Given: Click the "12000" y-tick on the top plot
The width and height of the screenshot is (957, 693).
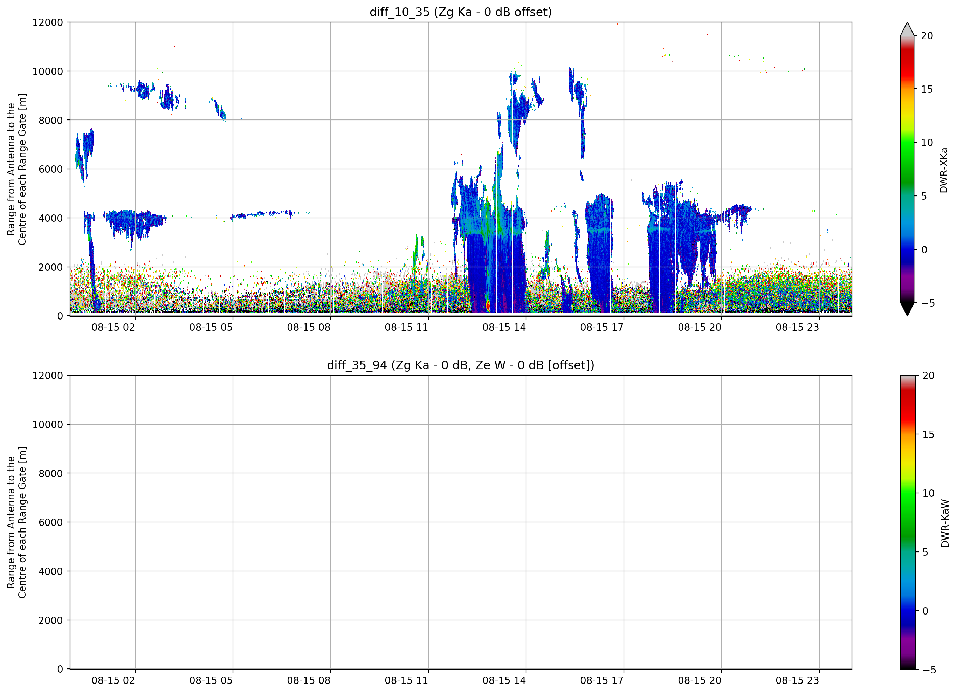Looking at the screenshot, I should pos(48,22).
